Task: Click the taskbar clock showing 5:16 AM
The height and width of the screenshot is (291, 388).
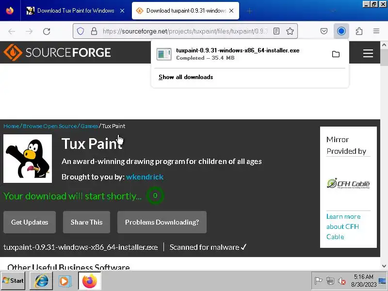Action: pos(363,281)
